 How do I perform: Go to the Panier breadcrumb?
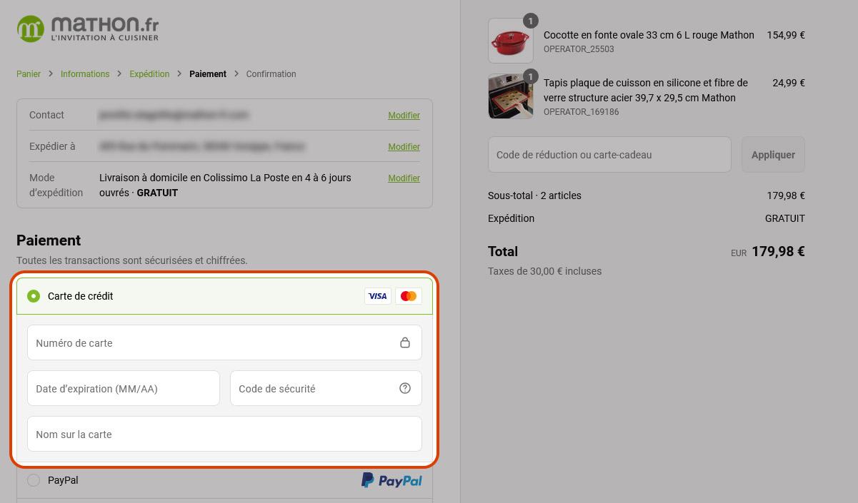point(29,74)
